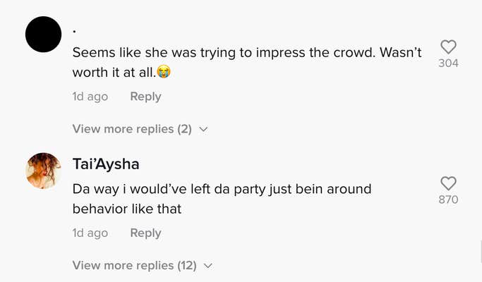
Task: Expand replies chevron beside 'View more replies (12)'
Action: pyautogui.click(x=207, y=266)
